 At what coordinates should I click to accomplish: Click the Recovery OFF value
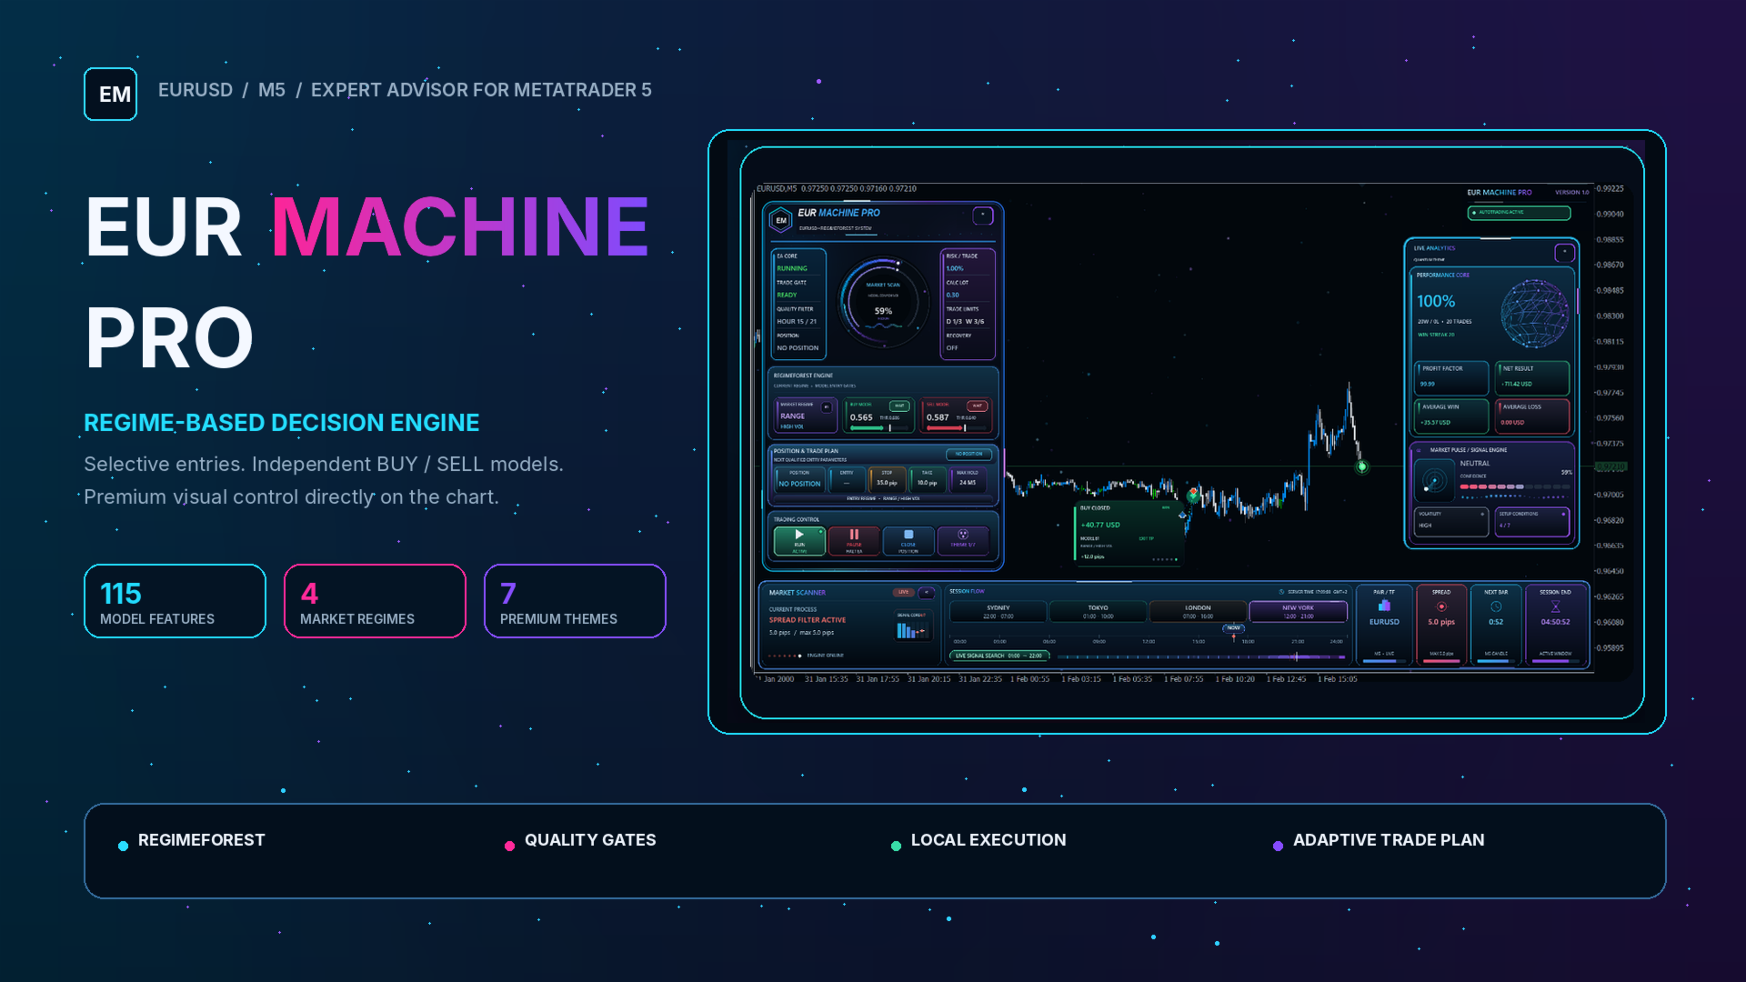pyautogui.click(x=952, y=347)
